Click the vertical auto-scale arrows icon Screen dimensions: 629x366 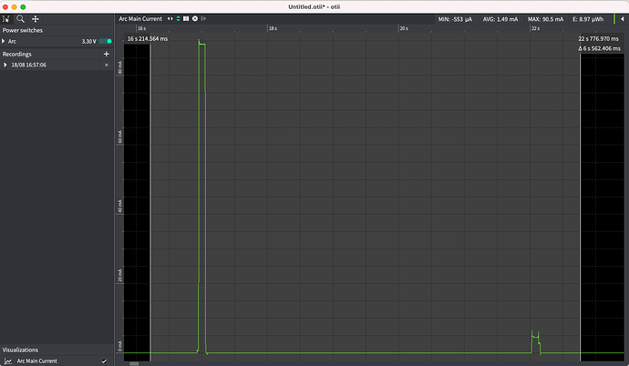(x=179, y=18)
